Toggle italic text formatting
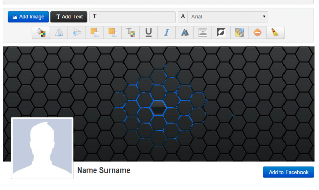This screenshot has height=190, width=319. [167, 32]
